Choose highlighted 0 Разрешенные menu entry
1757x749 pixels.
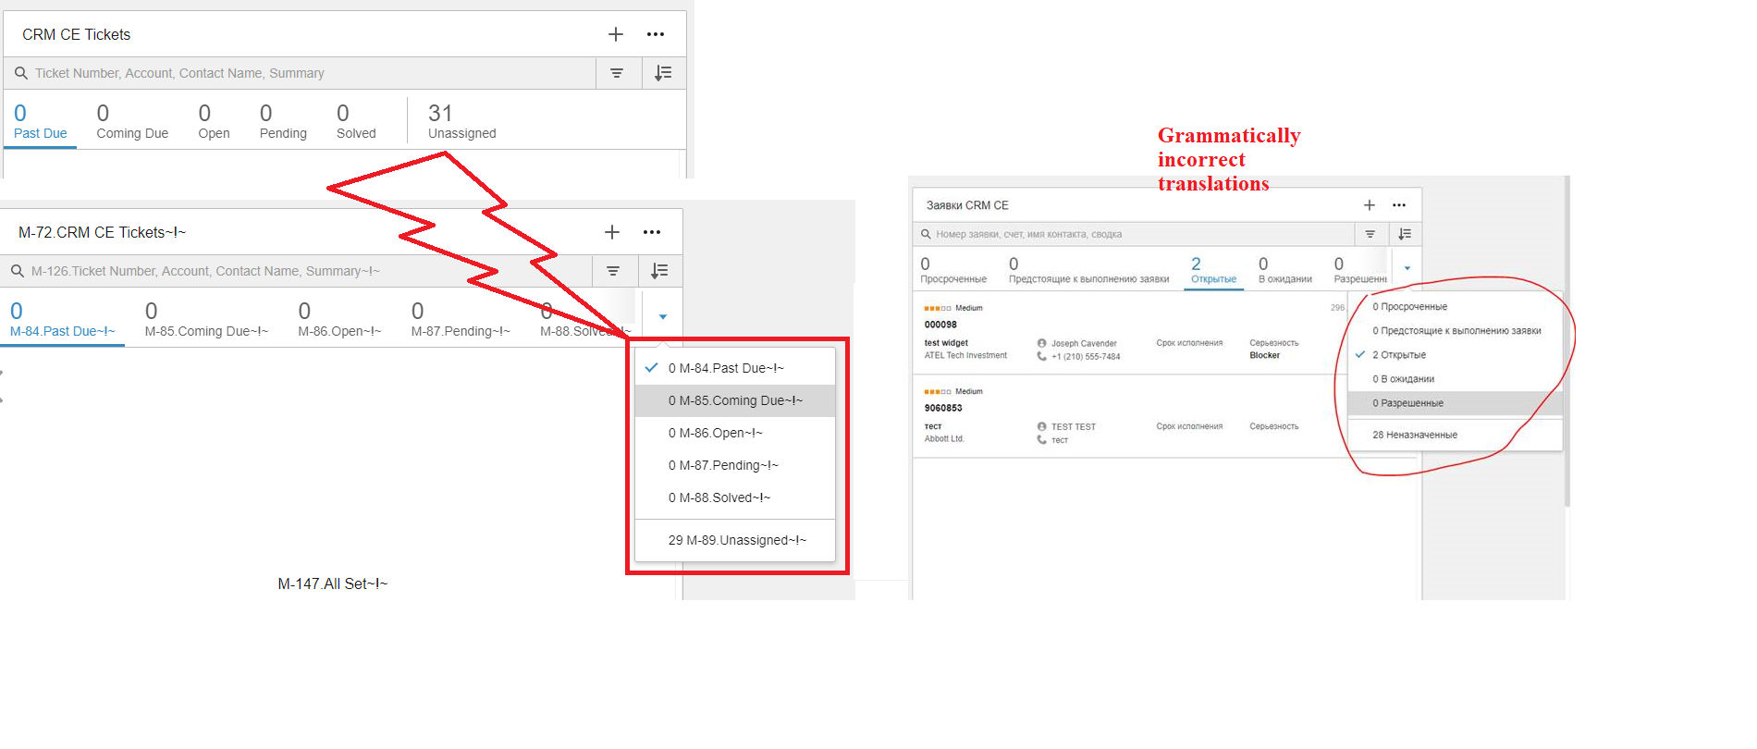(1456, 403)
